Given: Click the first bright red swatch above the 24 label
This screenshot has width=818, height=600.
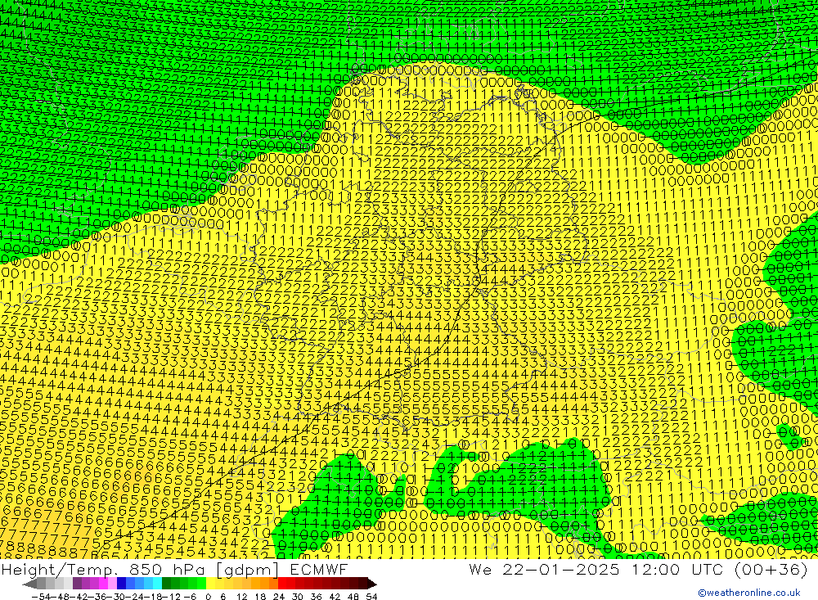Looking at the screenshot, I should click(282, 584).
